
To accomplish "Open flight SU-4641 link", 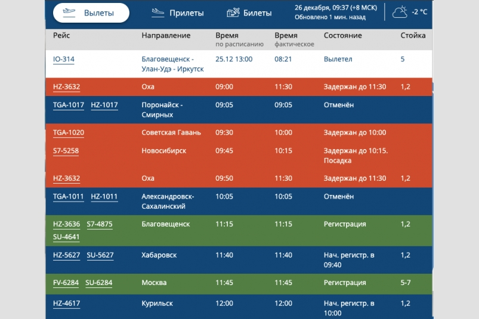I will pos(66,237).
